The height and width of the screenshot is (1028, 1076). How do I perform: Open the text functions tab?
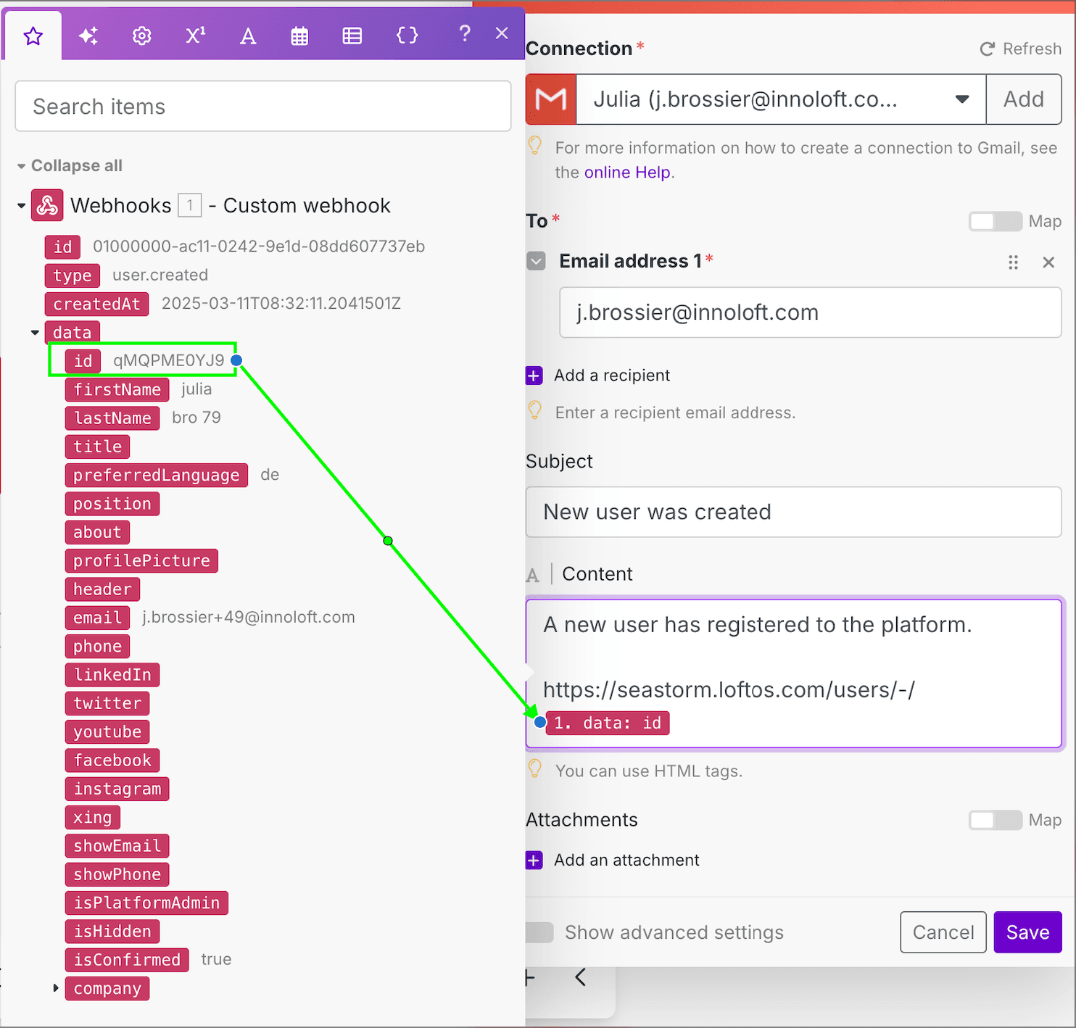248,36
